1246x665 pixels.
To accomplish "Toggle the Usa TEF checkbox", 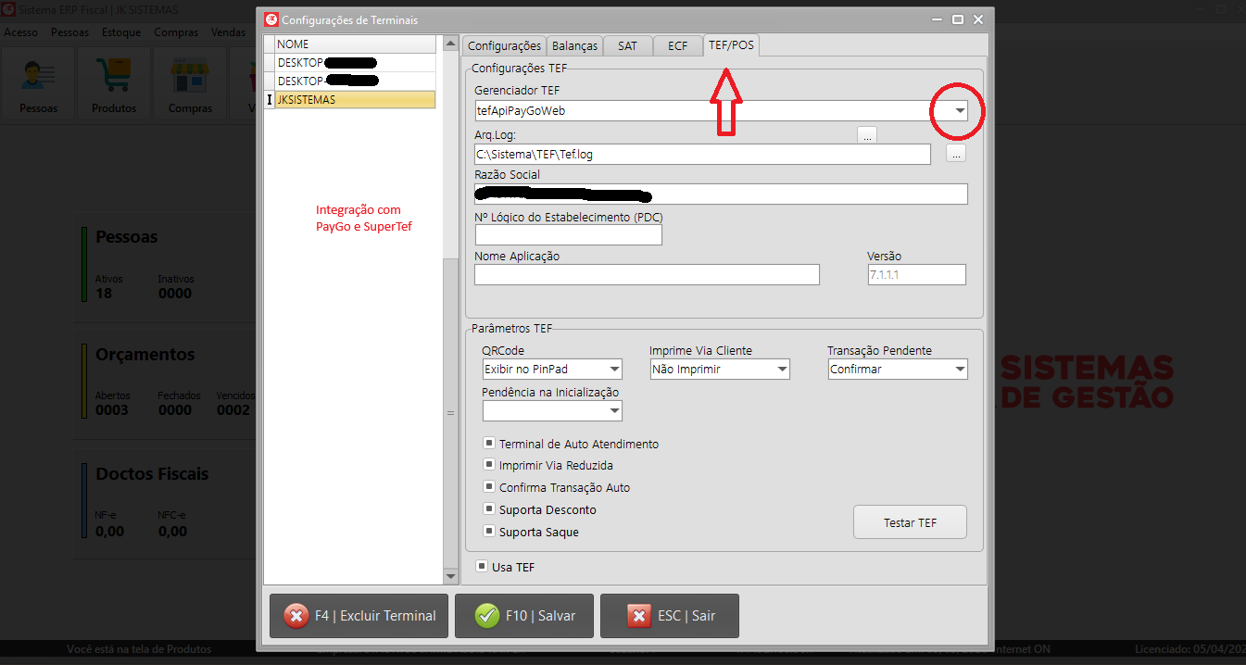I will point(481,566).
